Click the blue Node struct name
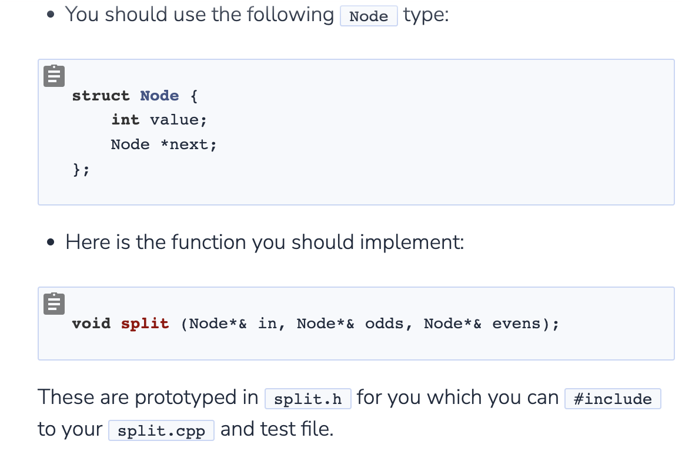682x458 pixels. click(159, 96)
